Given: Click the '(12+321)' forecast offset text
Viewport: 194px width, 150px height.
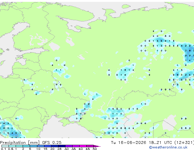Looking at the screenshot, I should (184, 143).
